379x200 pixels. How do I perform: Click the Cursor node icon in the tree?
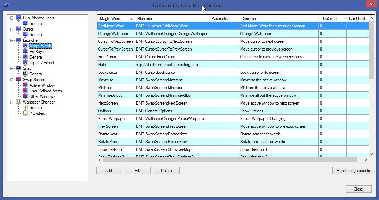[18, 29]
